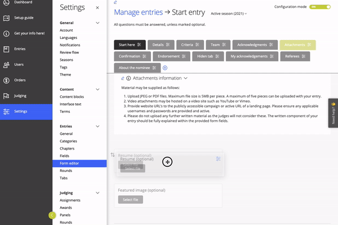Click drag handle on Endorsement tab
This screenshot has width=338, height=225.
(x=184, y=56)
